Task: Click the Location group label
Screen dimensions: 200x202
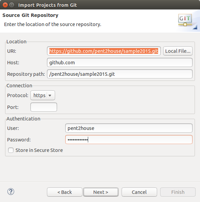Action: (17, 42)
